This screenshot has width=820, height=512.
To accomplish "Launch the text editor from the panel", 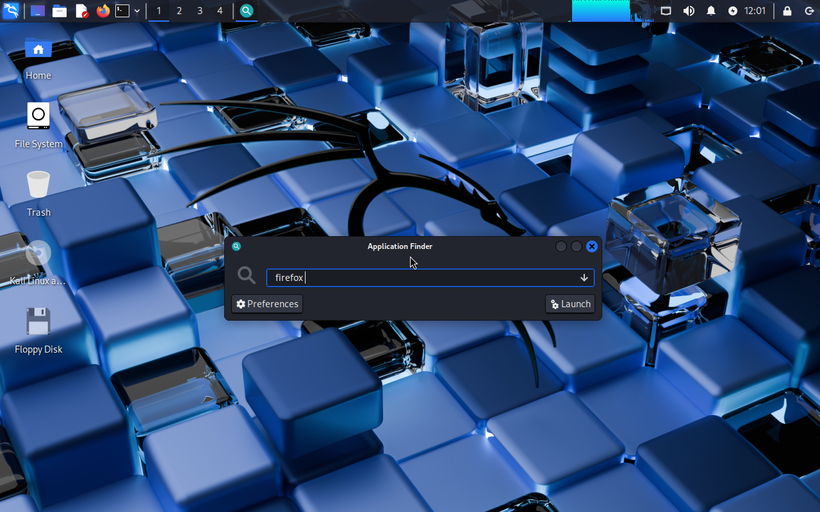I will tap(81, 11).
